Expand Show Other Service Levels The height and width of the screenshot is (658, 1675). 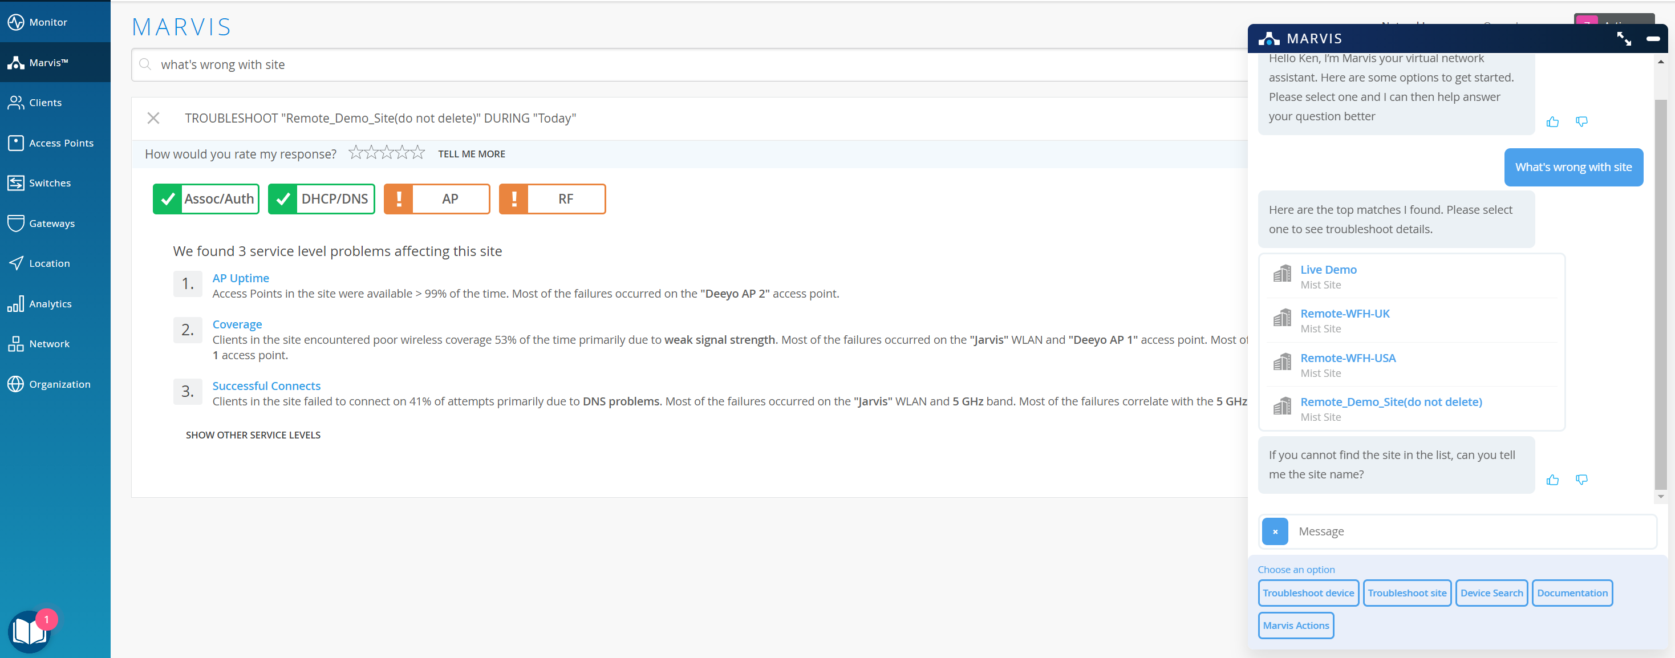click(x=253, y=435)
